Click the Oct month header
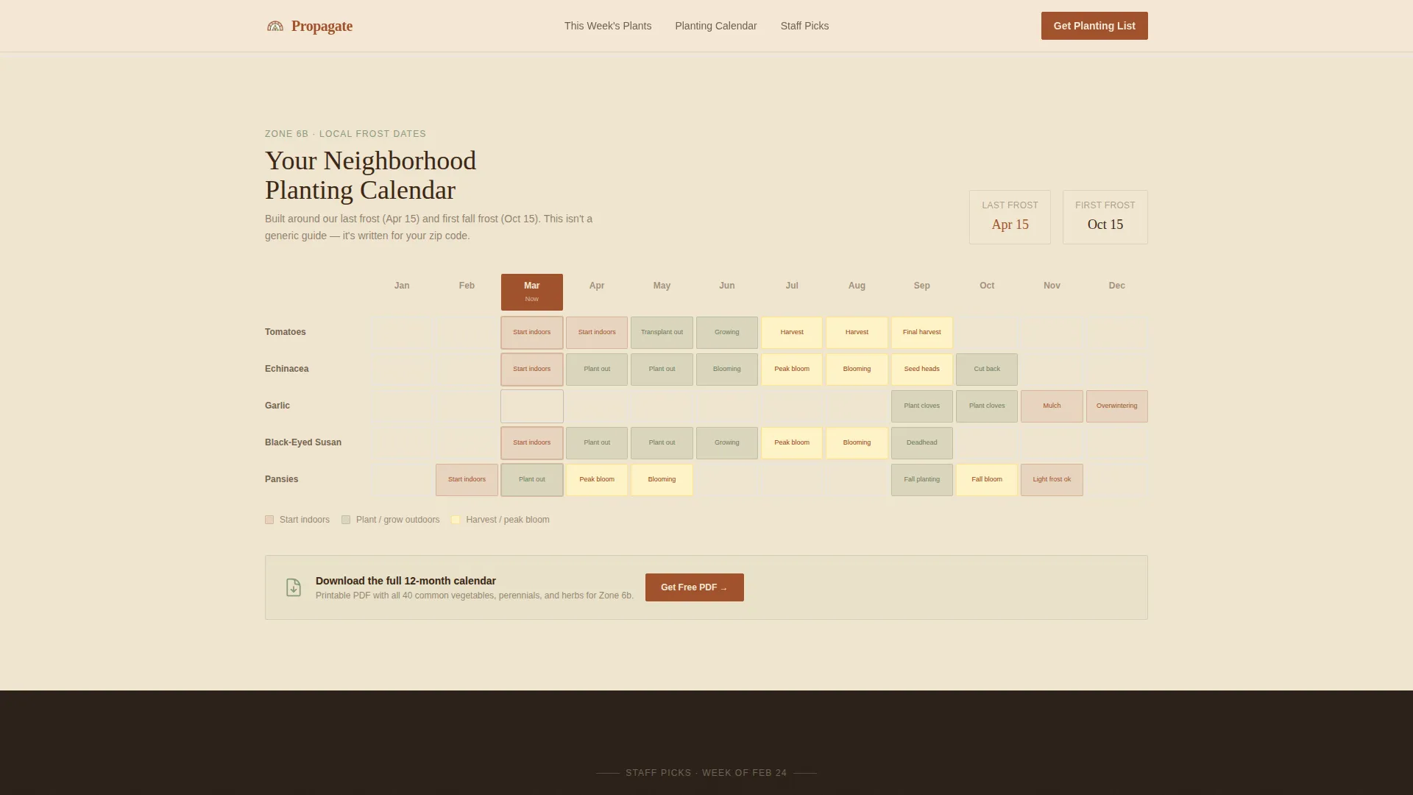 (987, 286)
